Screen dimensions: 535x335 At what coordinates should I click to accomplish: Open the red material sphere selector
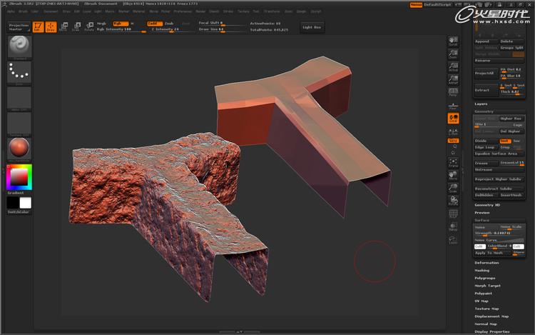tap(19, 148)
